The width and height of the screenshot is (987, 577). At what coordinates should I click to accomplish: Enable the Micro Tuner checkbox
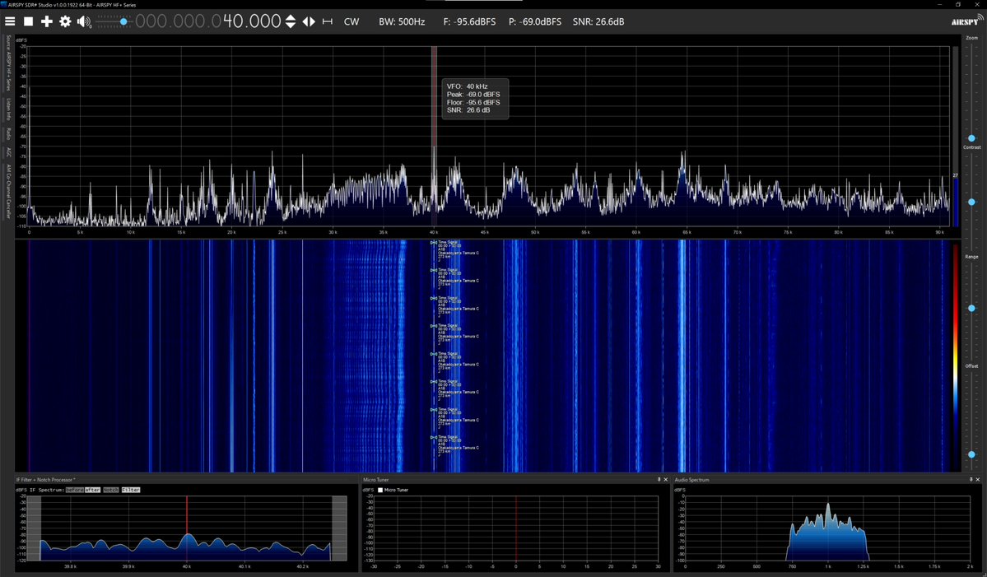coord(380,490)
